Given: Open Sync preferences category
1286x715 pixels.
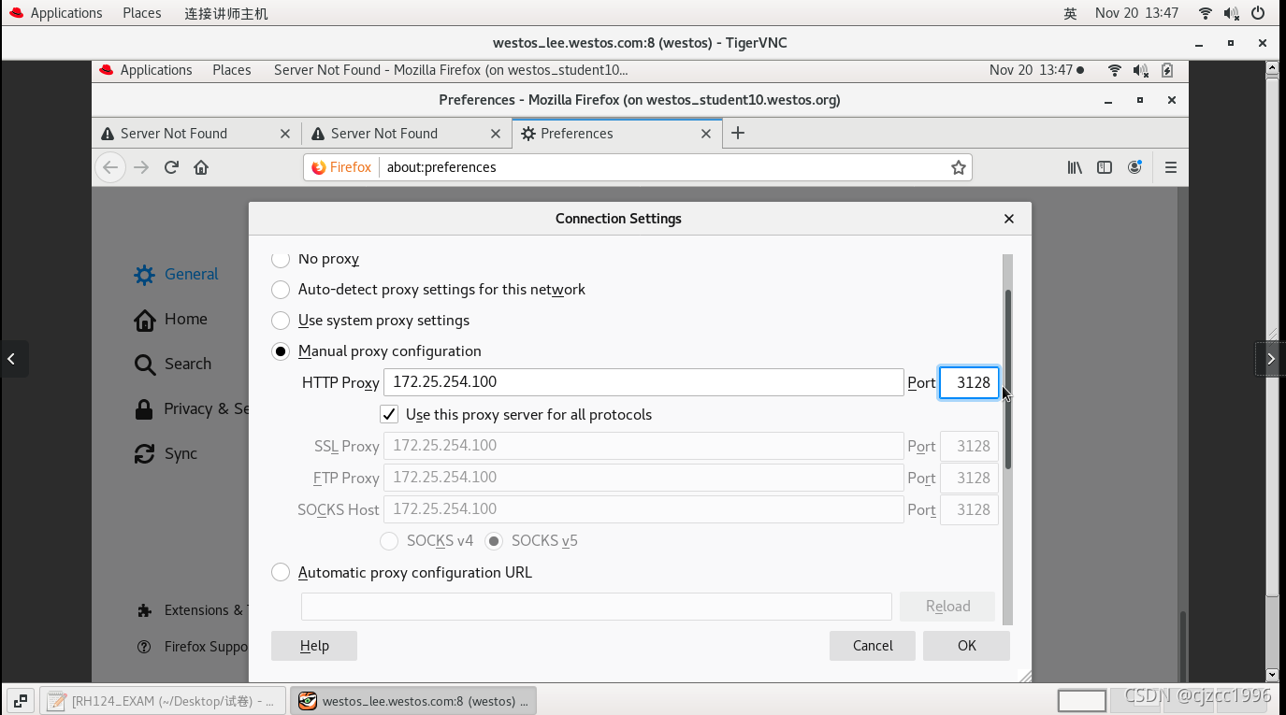Looking at the screenshot, I should (x=166, y=453).
